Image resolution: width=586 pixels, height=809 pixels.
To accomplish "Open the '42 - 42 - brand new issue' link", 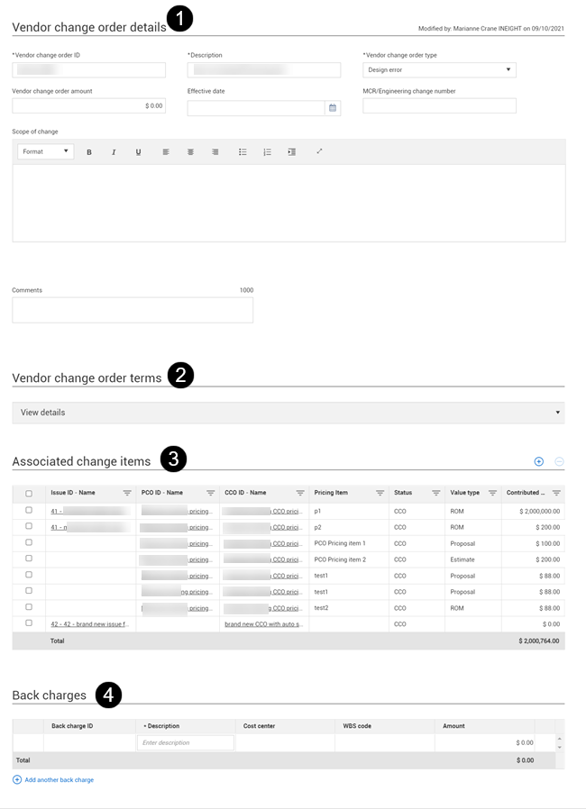I will 90,623.
